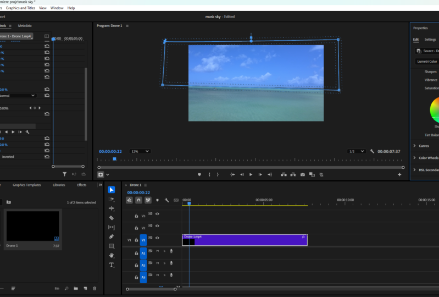Image resolution: width=439 pixels, height=297 pixels.
Task: Open the blend mode Normal dropdown
Action: pos(18,96)
